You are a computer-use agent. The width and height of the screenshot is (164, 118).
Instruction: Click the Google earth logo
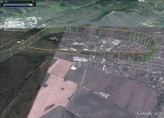point(150,113)
